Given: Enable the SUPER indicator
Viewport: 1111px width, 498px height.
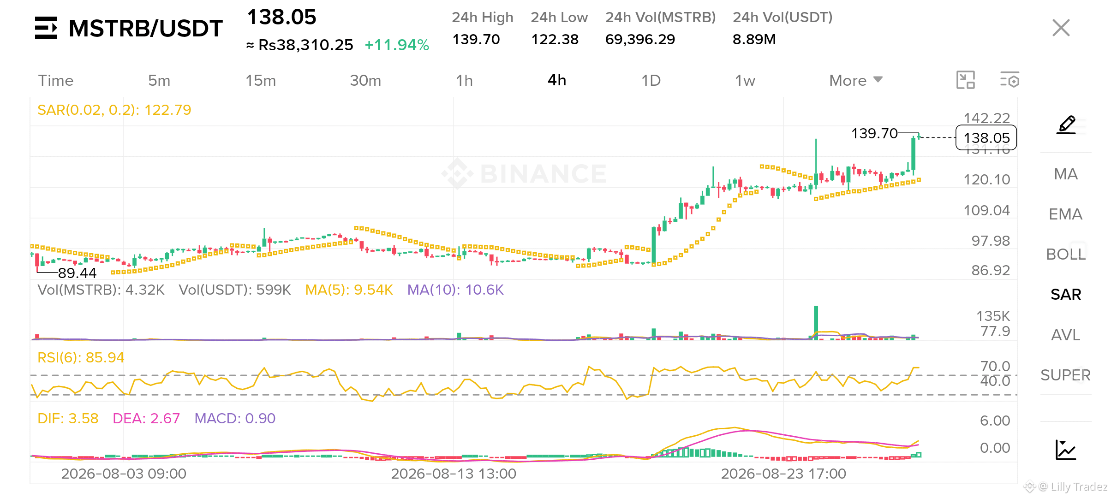Looking at the screenshot, I should [1066, 375].
